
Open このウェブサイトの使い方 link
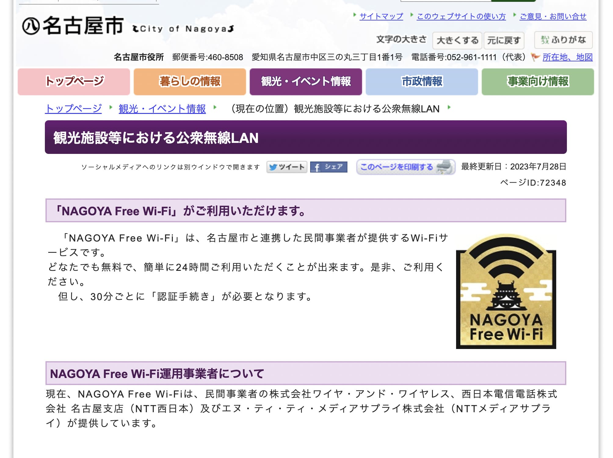click(461, 16)
